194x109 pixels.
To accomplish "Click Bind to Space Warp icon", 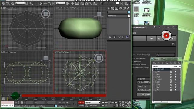I will pyautogui.click(x=12, y=4).
